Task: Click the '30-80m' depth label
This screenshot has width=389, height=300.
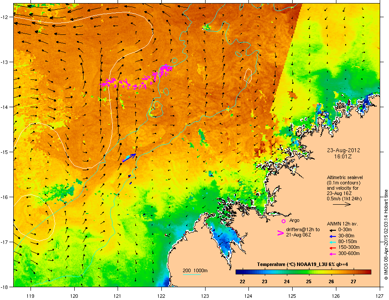Action: (x=346, y=236)
